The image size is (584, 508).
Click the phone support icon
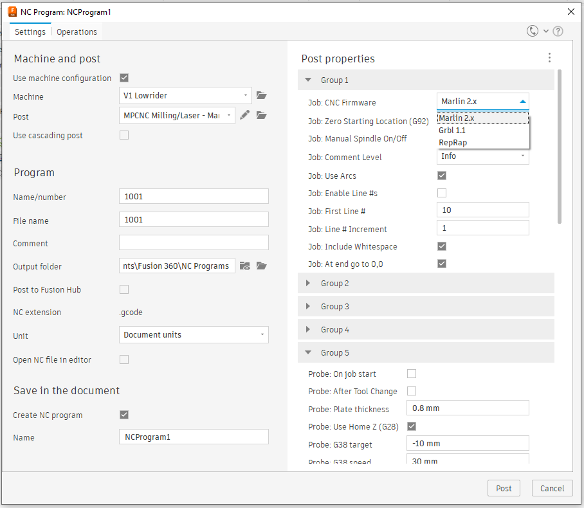coord(533,31)
